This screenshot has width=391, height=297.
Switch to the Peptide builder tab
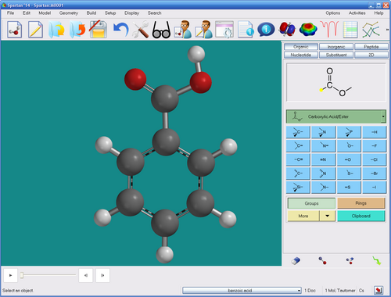coord(371,47)
